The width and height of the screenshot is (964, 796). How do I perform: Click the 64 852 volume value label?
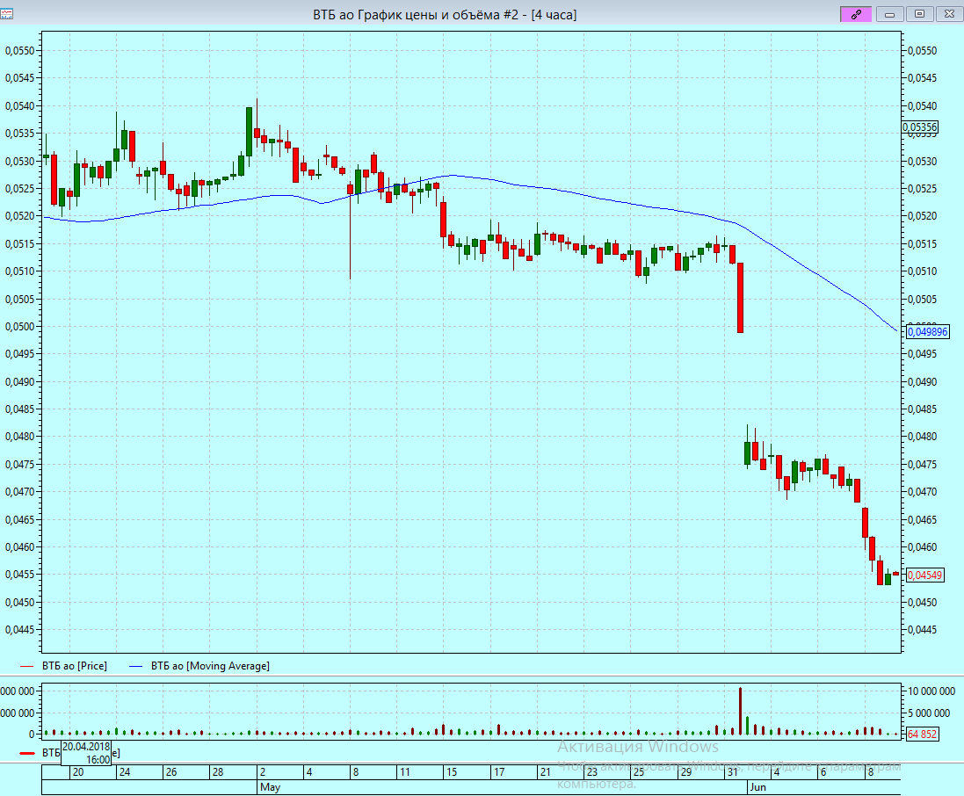click(922, 734)
